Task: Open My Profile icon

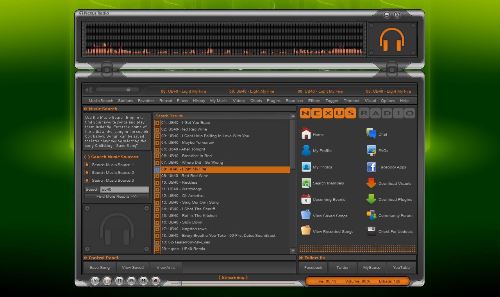Action: point(306,150)
